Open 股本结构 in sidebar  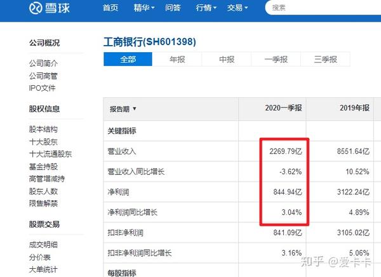pos(43,129)
